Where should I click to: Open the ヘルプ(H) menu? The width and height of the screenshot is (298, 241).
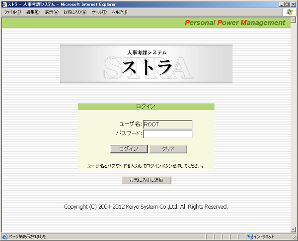120,12
